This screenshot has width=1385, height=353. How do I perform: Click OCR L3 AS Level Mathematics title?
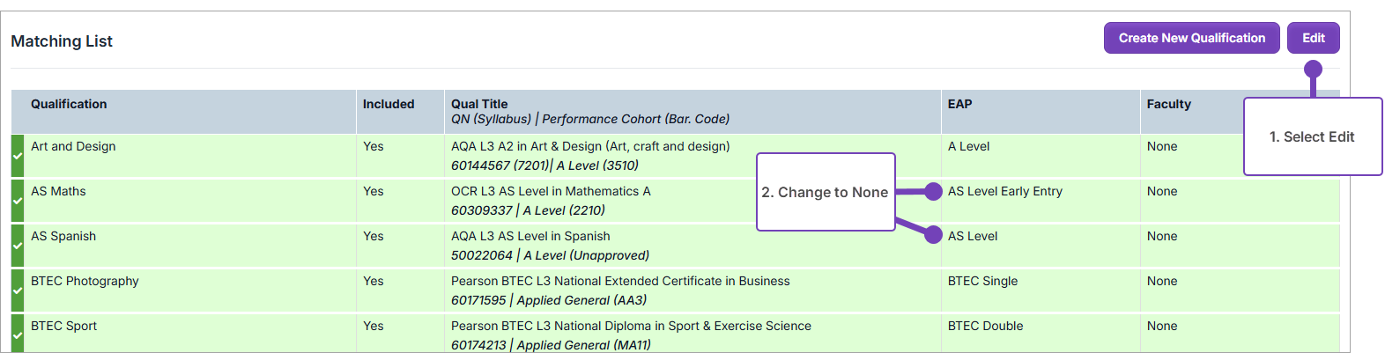(x=551, y=191)
